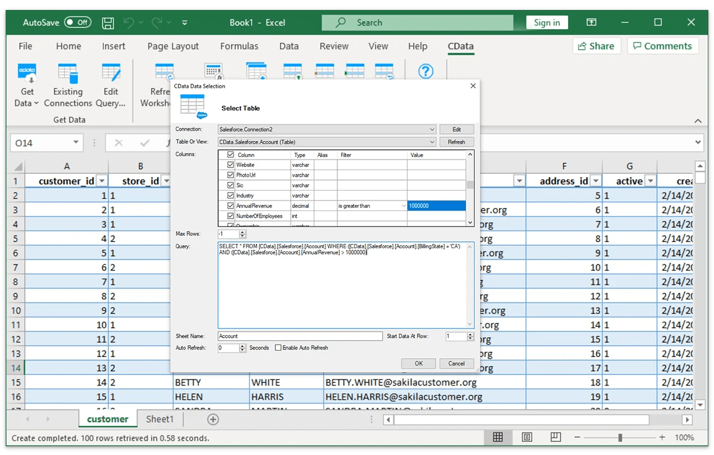Click the calendar formula ribbon icon
Screen dimensions: 714x455
click(x=214, y=73)
